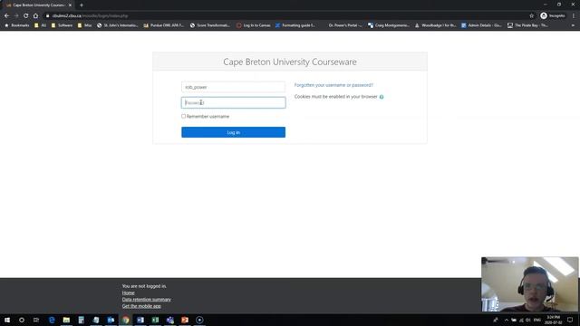Open Microsoft Word from the taskbar
Viewport: 580px width, 326px height.
coord(140,320)
